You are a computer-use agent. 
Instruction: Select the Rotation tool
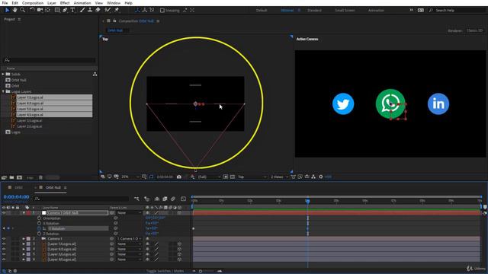32,10
